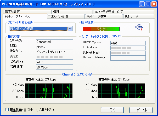
Task: Click the empty Default Gateway field
Action: (x=128, y=58)
